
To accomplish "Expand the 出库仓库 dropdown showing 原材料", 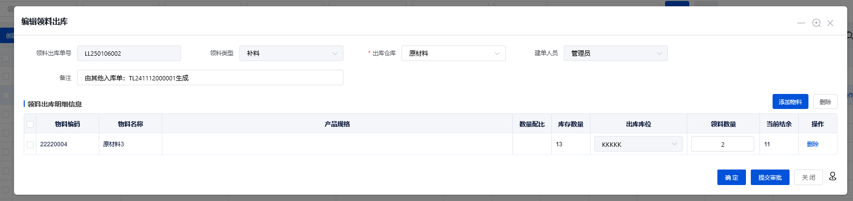I will pos(453,53).
